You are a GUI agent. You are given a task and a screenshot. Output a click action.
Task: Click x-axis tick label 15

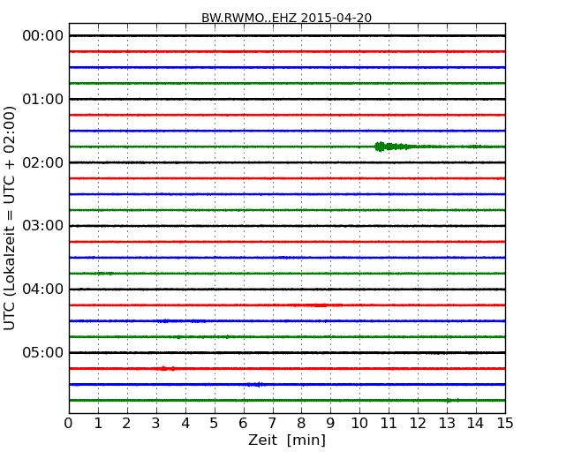click(505, 424)
